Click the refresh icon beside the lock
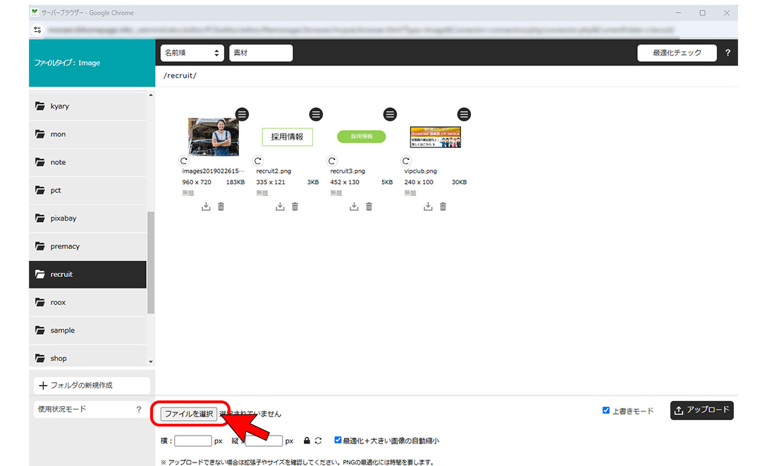Image resolution: width=767 pixels, height=466 pixels. pos(318,441)
